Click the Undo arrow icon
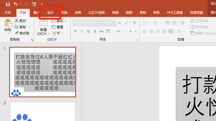 (x=16, y=4)
